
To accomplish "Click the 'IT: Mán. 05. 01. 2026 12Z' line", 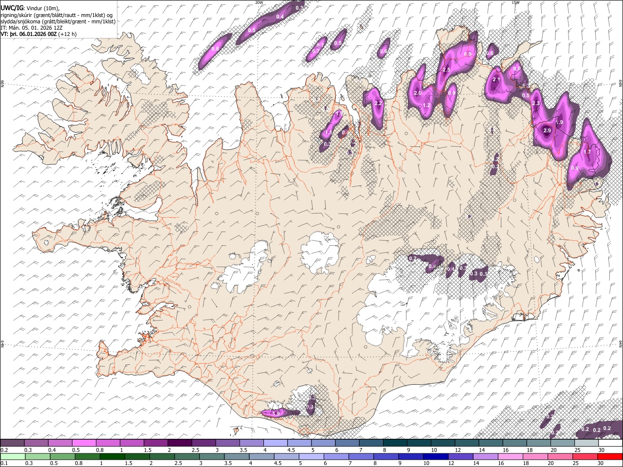I will pyautogui.click(x=32, y=28).
